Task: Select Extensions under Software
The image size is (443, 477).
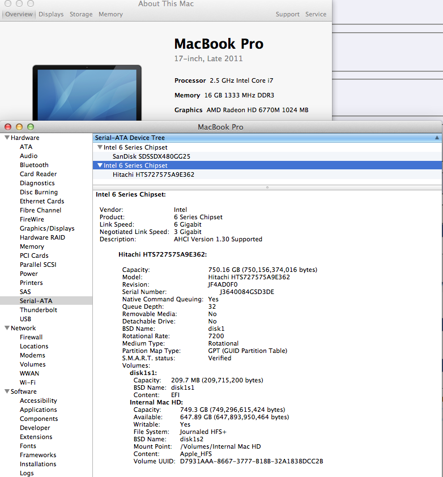Action: tap(36, 437)
